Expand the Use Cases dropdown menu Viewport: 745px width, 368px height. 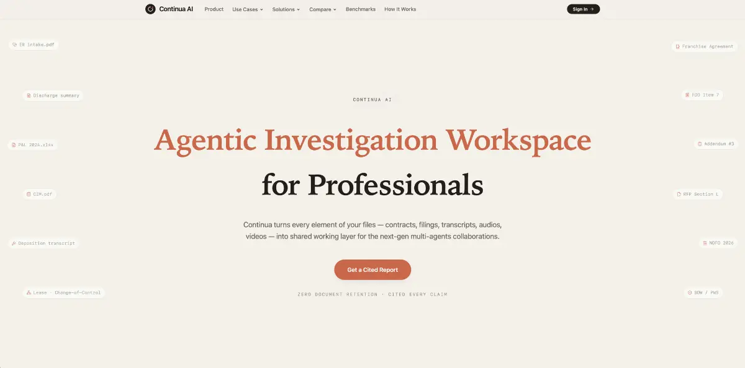pos(248,9)
